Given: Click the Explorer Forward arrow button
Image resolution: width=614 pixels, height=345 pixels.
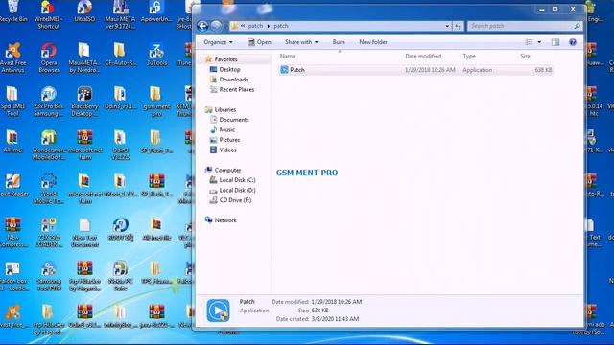Looking at the screenshot, I should click(216, 26).
